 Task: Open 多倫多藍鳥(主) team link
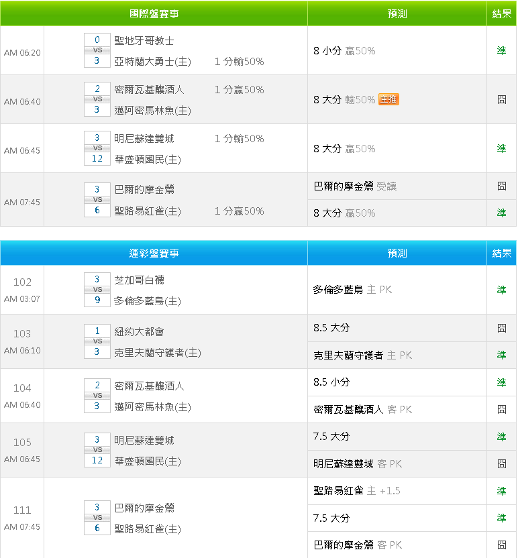pos(148,301)
